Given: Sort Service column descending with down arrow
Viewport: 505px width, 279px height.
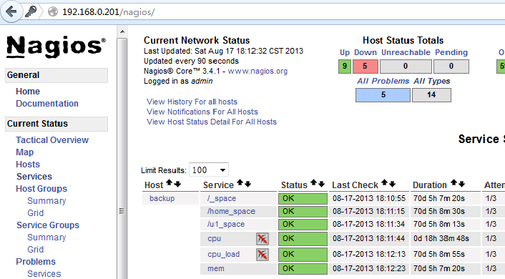Looking at the screenshot, I should pos(247,184).
